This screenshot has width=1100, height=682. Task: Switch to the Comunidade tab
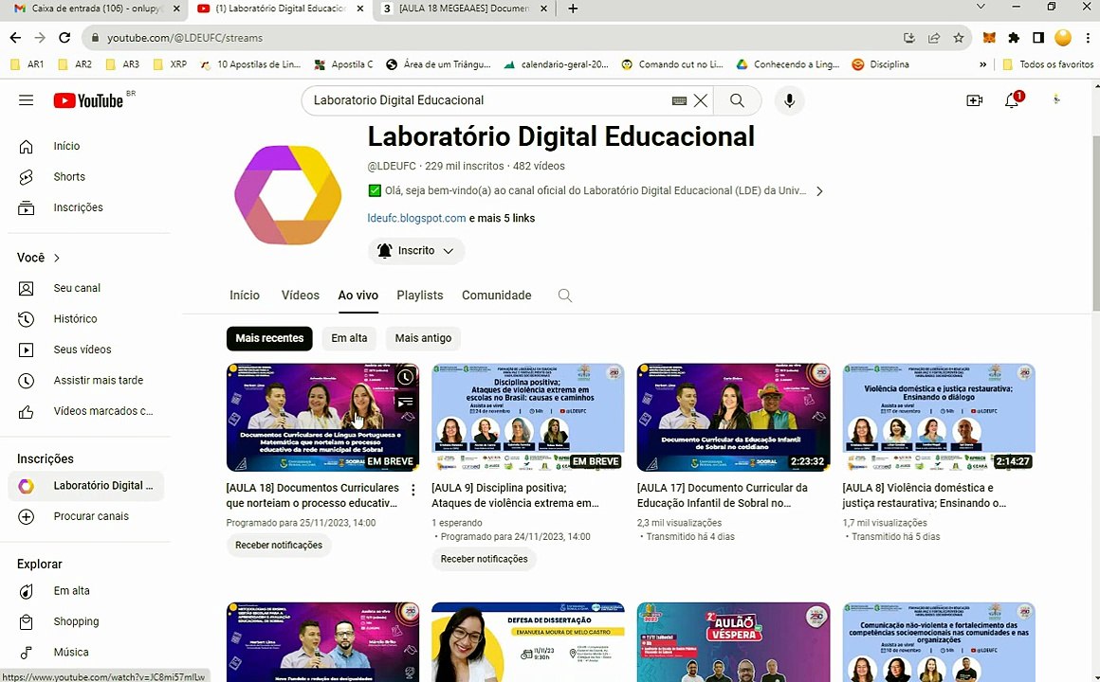pos(497,296)
